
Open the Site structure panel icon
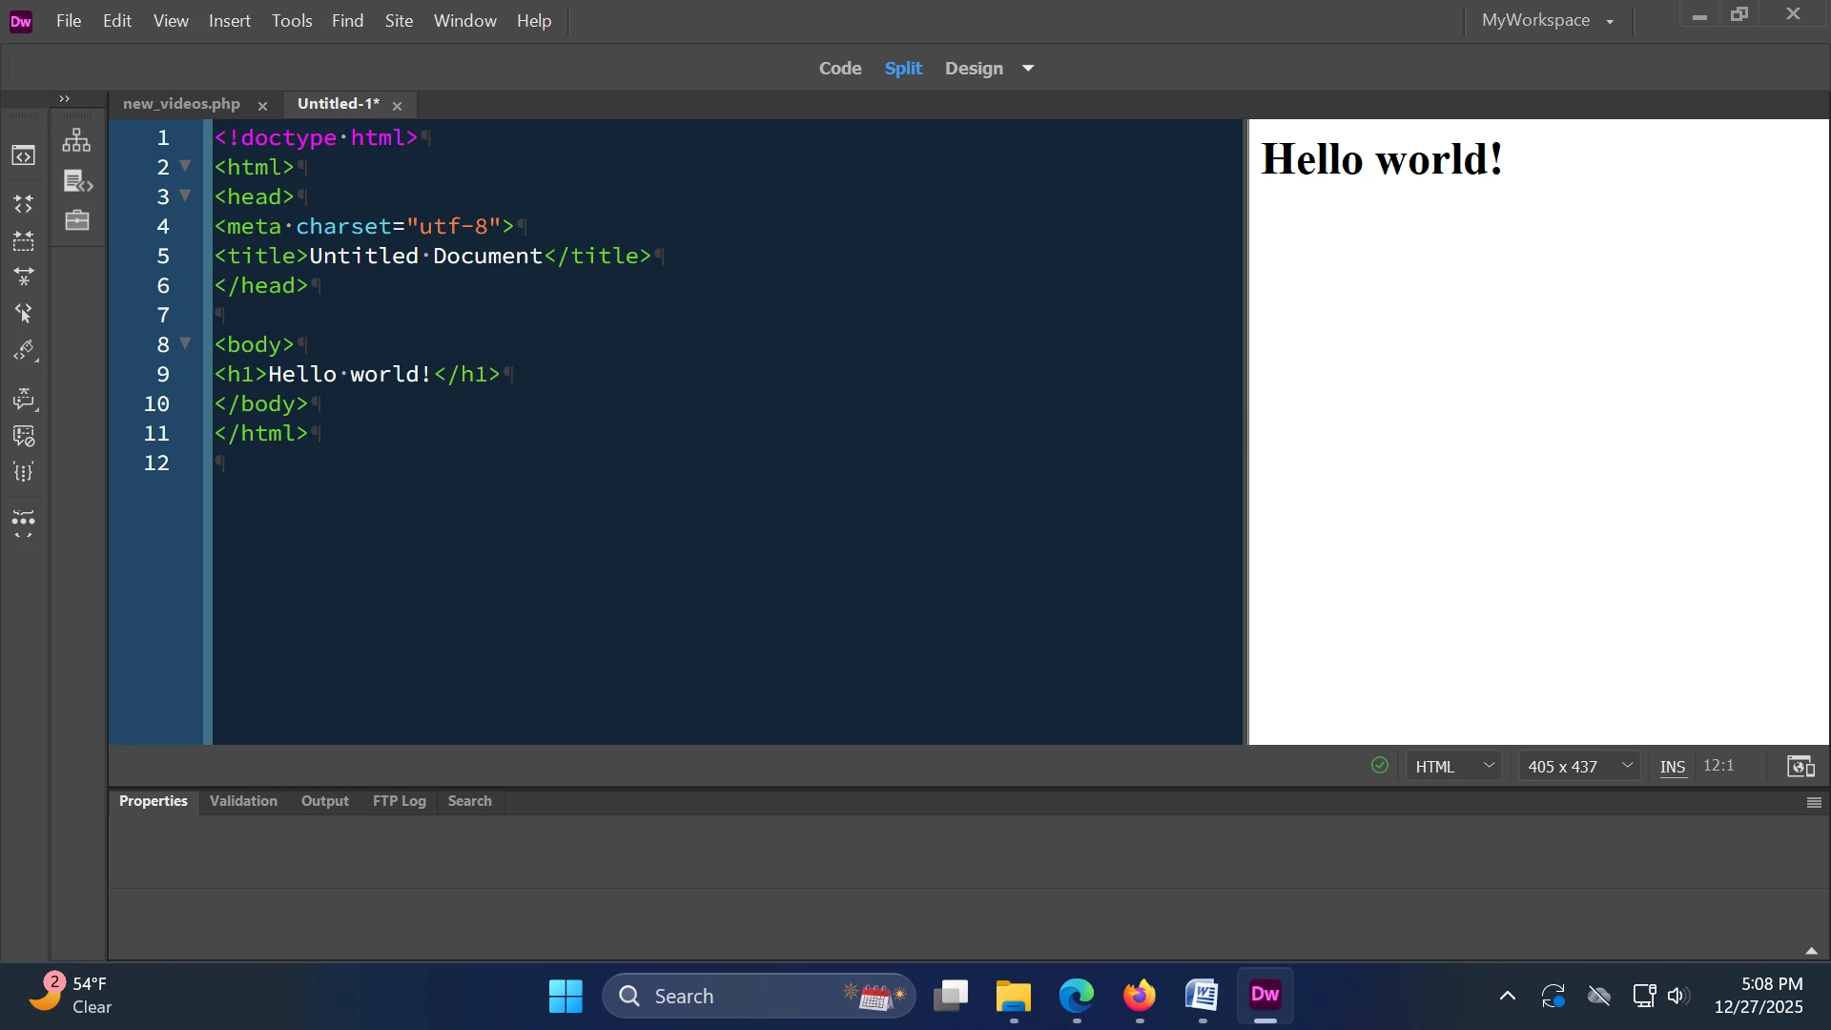76,140
